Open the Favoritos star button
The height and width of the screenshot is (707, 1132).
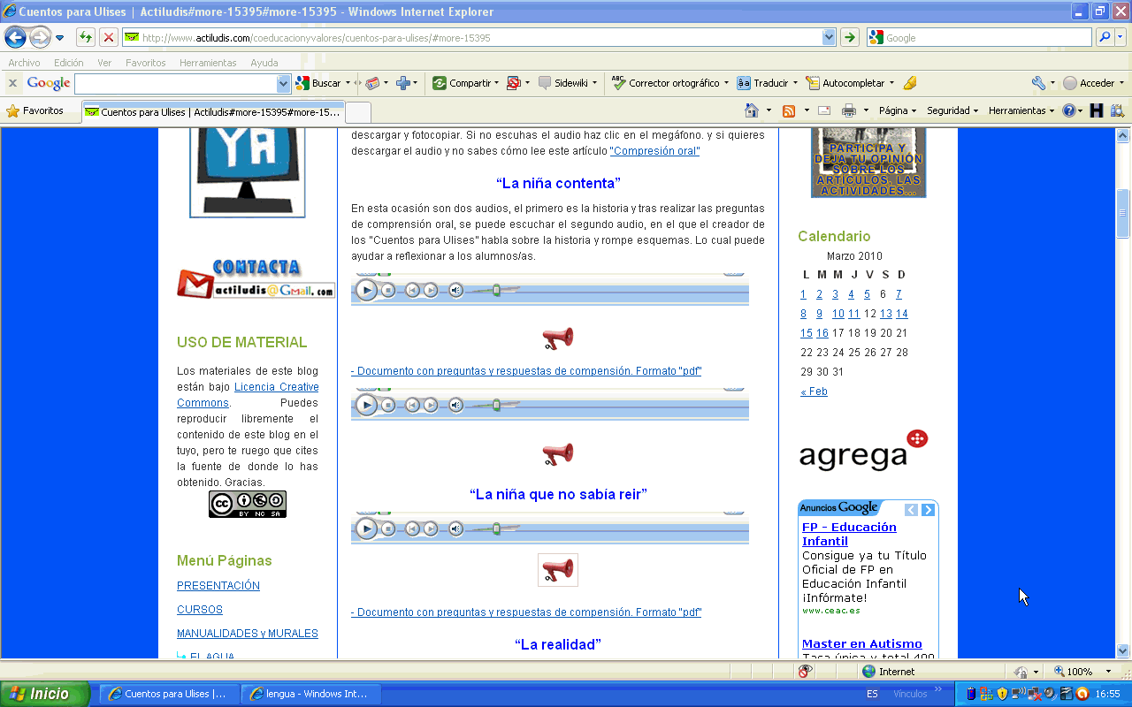click(x=35, y=111)
